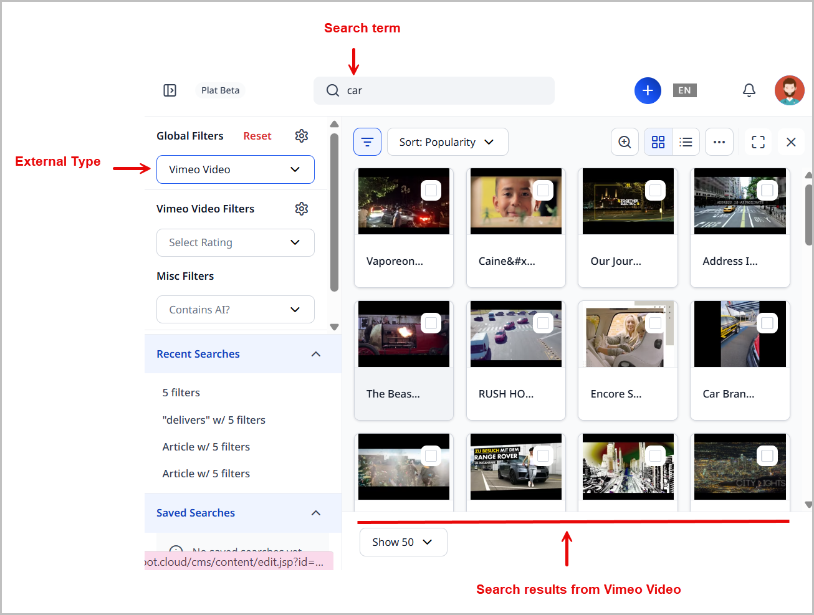Open the '5 filters' recent search entry
814x615 pixels.
(181, 393)
